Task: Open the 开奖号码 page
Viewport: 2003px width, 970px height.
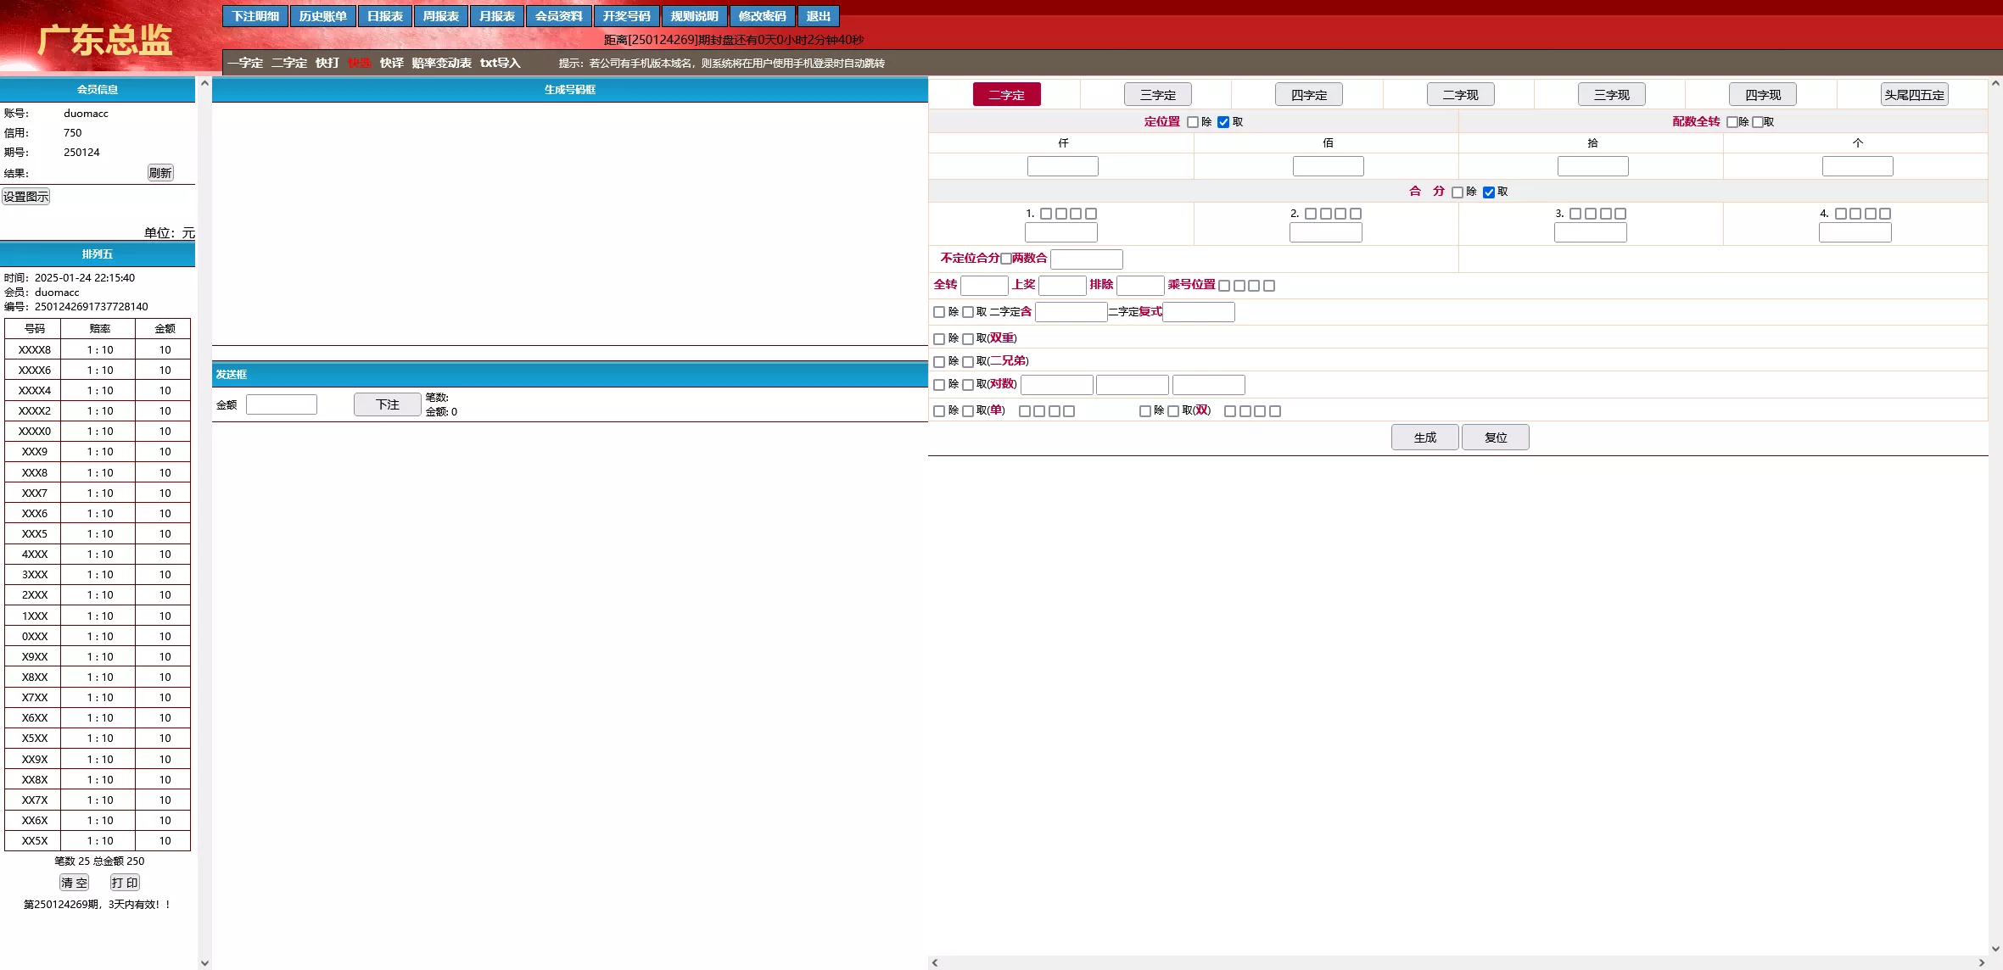Action: [x=626, y=16]
